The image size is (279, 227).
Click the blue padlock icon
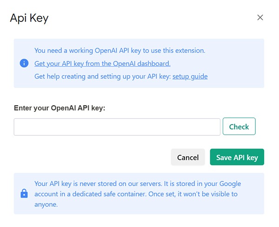pyautogui.click(x=24, y=194)
